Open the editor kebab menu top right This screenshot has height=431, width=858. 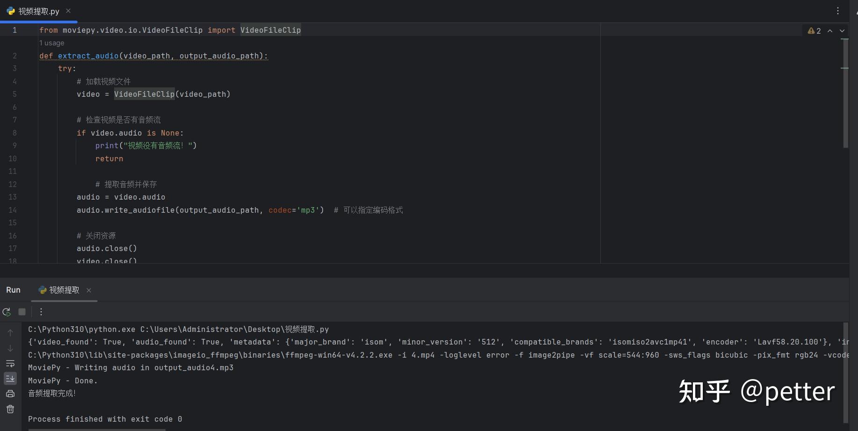click(x=838, y=11)
